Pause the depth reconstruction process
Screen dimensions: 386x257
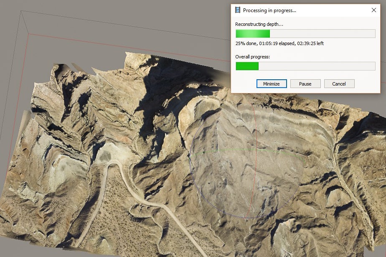[305, 83]
